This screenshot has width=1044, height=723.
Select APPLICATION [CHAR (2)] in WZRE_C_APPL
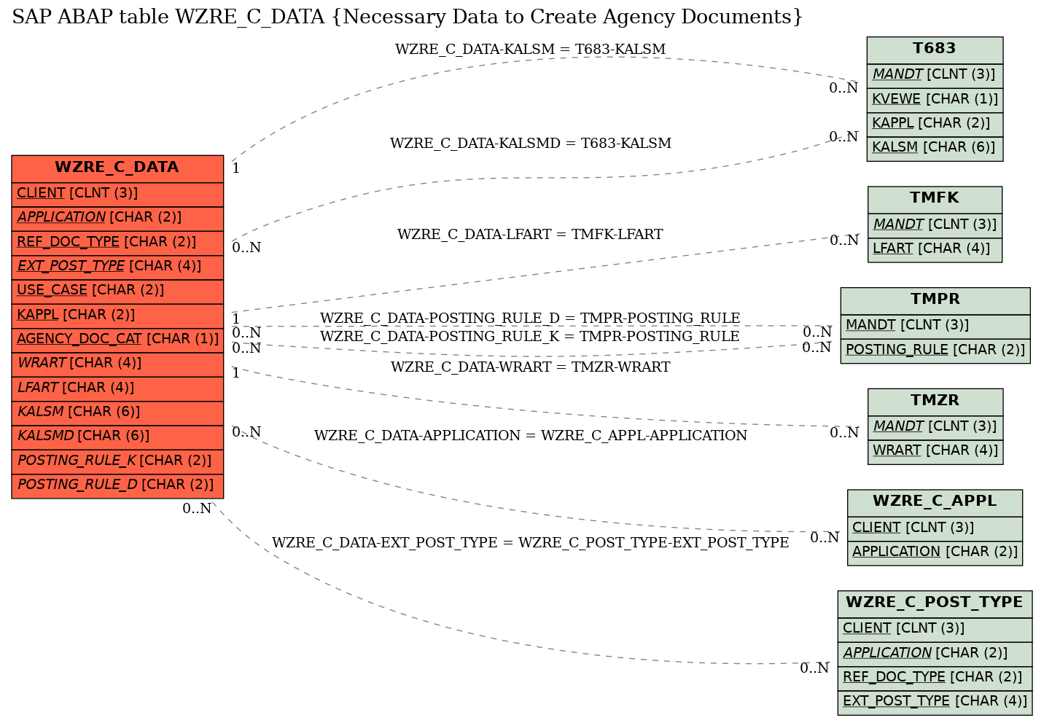935,552
